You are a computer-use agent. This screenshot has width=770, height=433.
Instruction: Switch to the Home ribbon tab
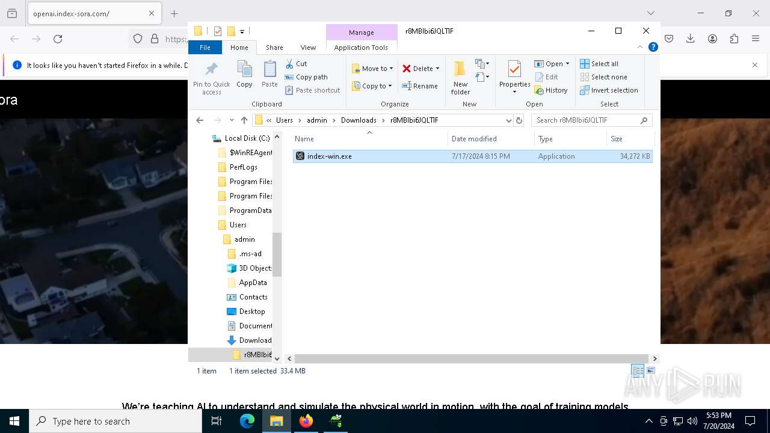click(x=239, y=48)
